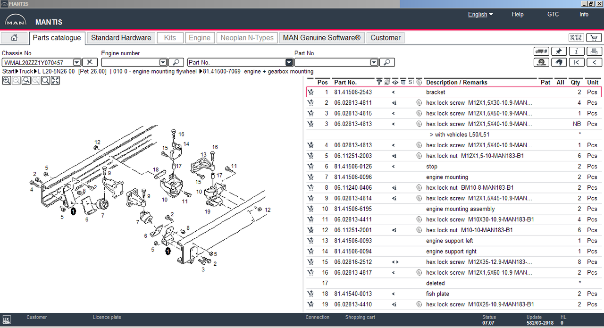This screenshot has width=604, height=328.
Task: Expand the Chassis No dropdown
Action: click(77, 62)
